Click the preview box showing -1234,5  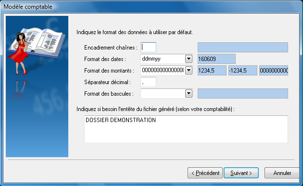tap(243, 71)
